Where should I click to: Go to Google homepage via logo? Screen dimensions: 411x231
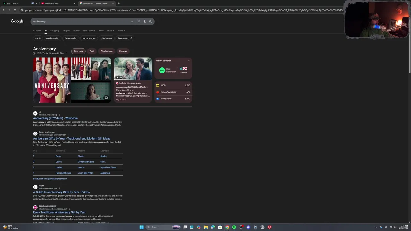point(17,21)
